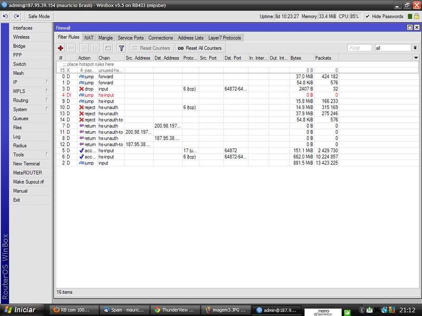Open the 'all' chain filter dropdown
The height and width of the screenshot is (316, 422).
415,48
